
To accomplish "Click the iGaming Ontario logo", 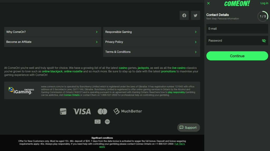I will pos(21,90).
